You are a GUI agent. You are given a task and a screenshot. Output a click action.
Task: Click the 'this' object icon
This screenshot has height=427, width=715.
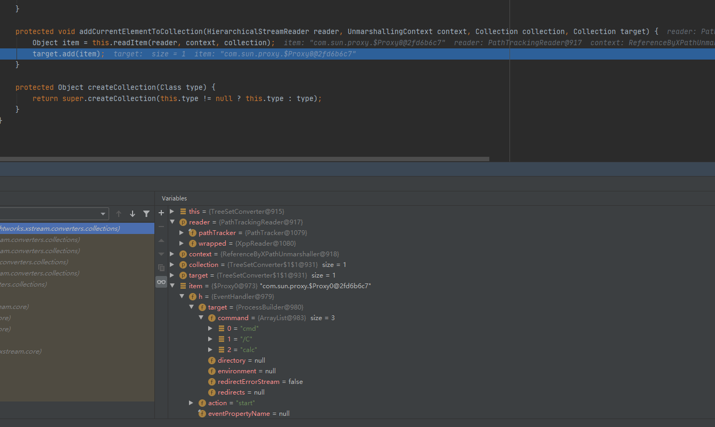[183, 211]
